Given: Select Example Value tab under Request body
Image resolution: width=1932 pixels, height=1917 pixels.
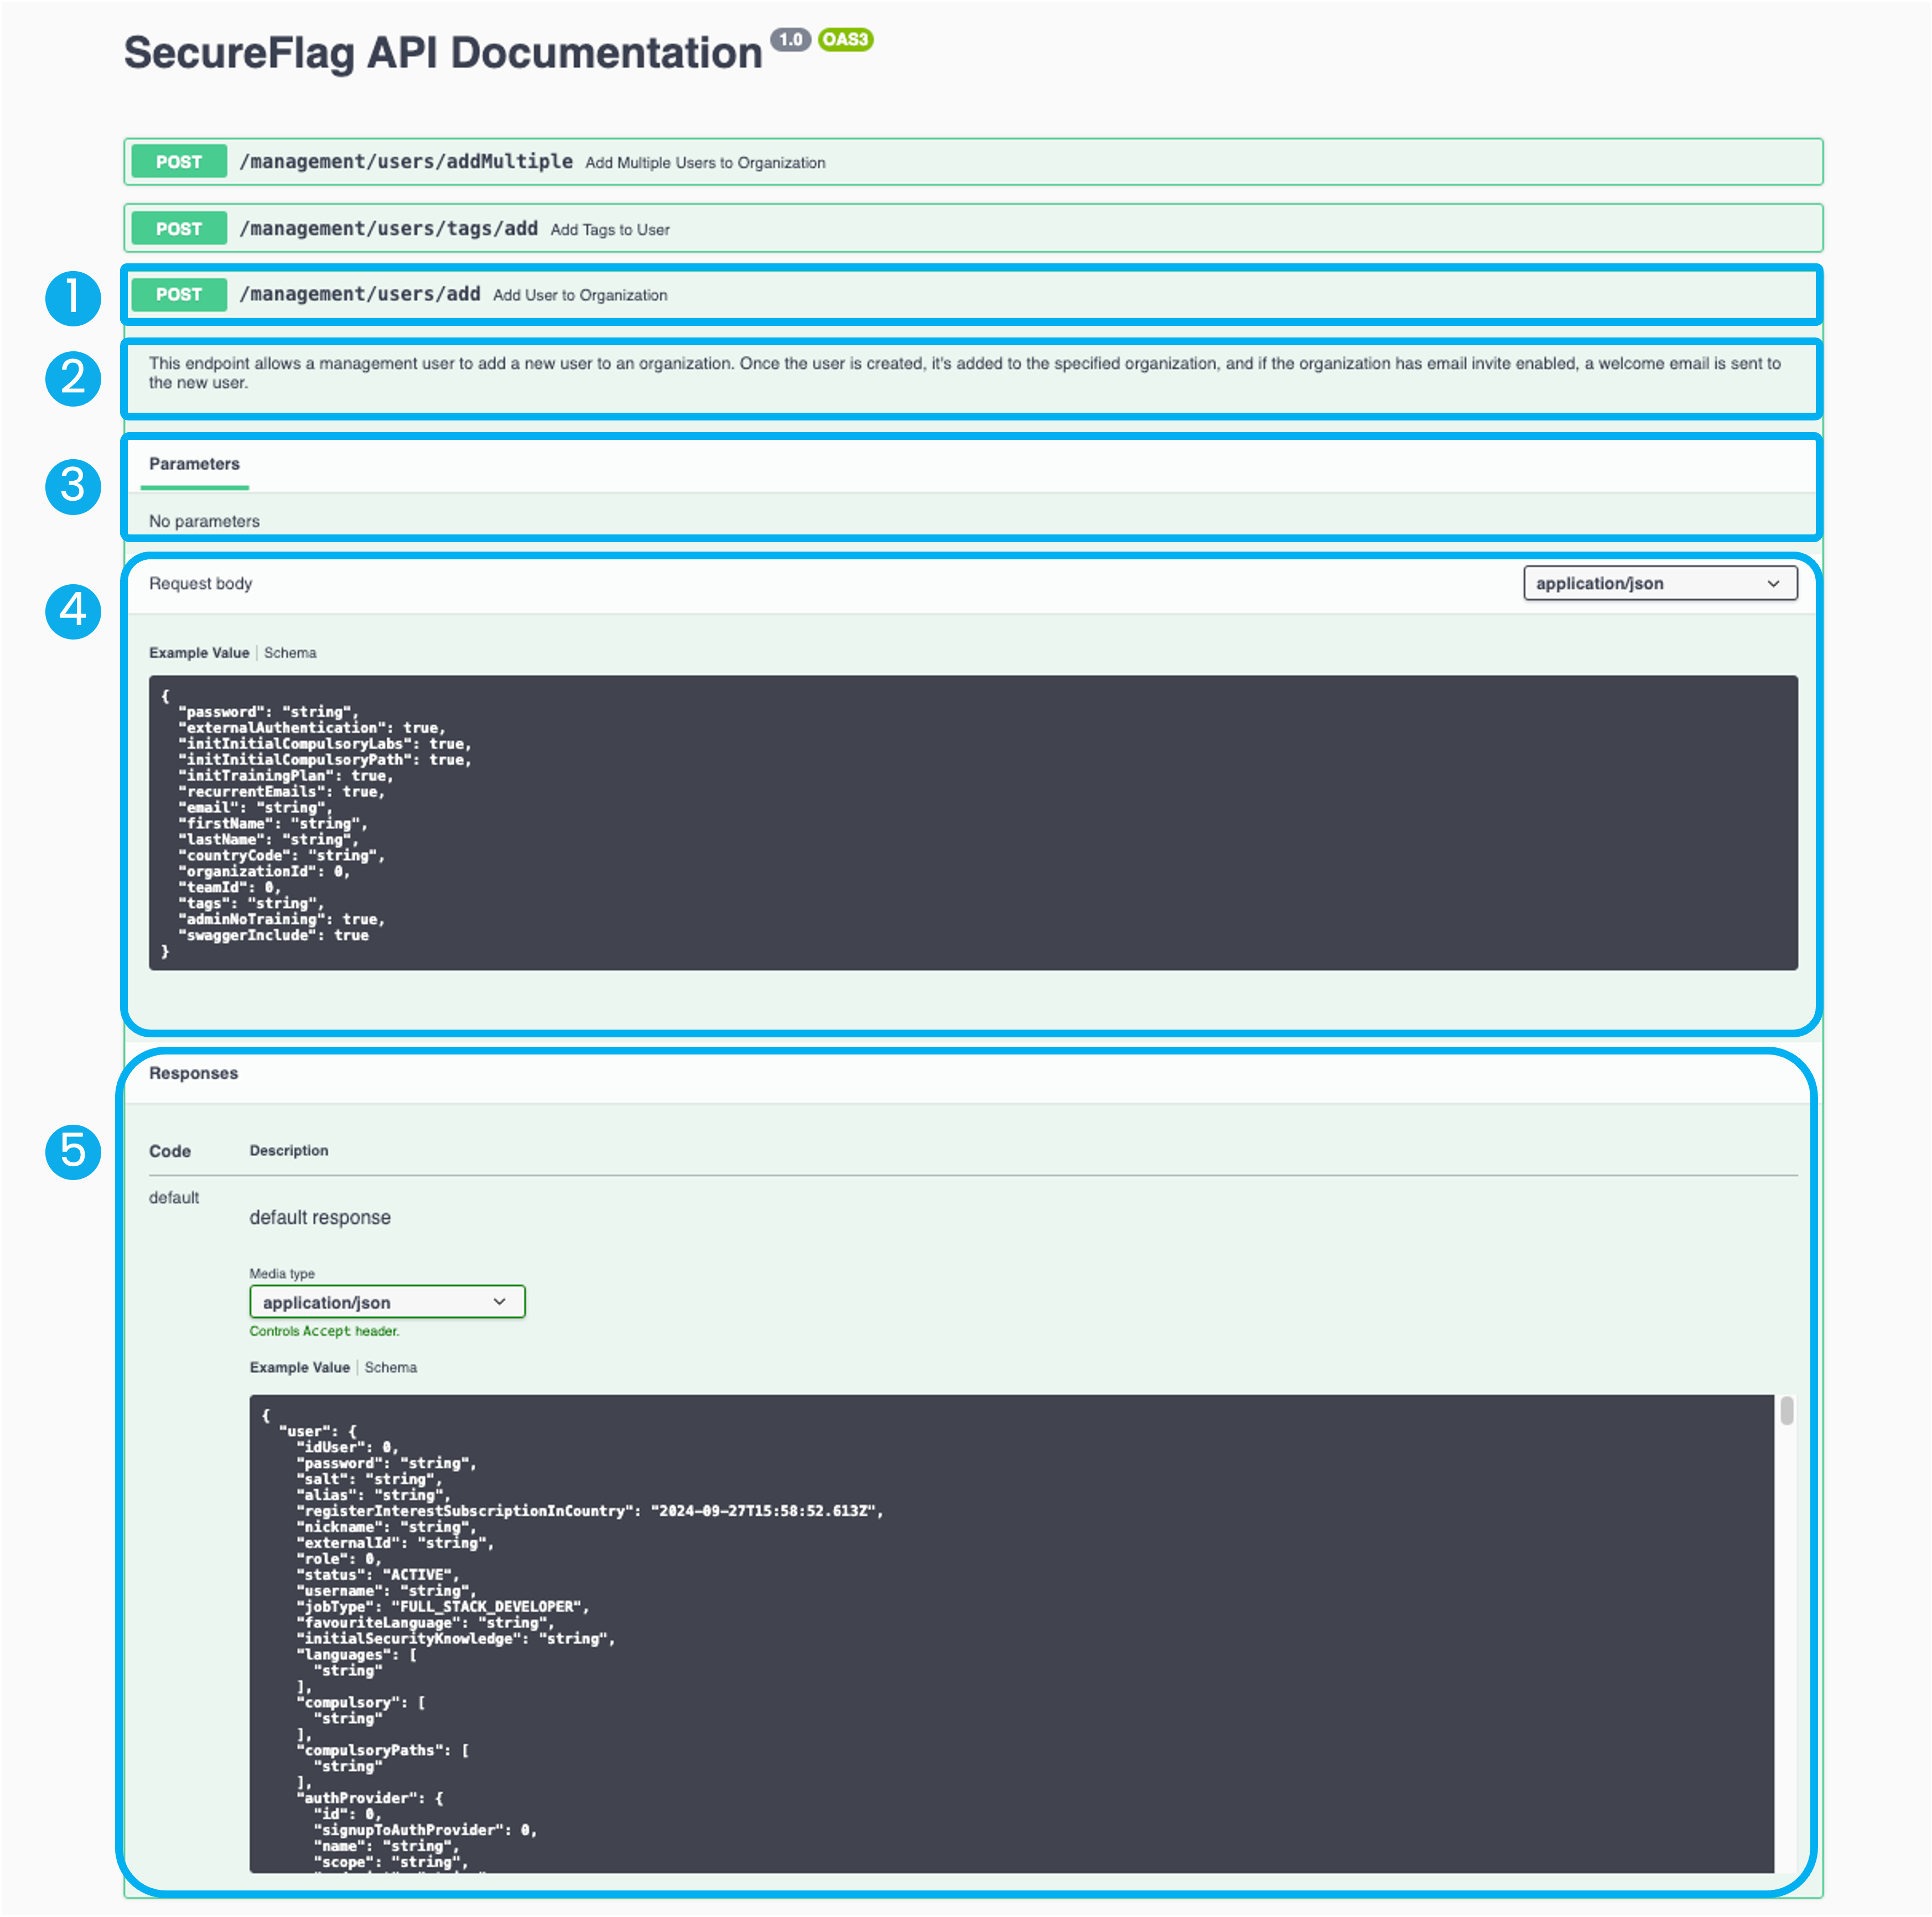Looking at the screenshot, I should 199,653.
